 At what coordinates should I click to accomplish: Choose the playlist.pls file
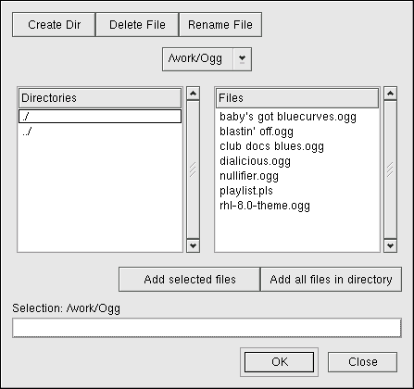tap(246, 191)
